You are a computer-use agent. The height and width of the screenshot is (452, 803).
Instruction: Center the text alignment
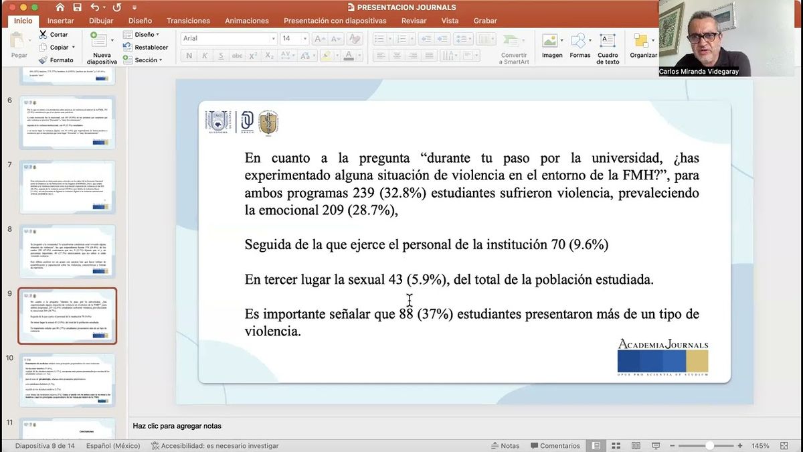pos(397,56)
